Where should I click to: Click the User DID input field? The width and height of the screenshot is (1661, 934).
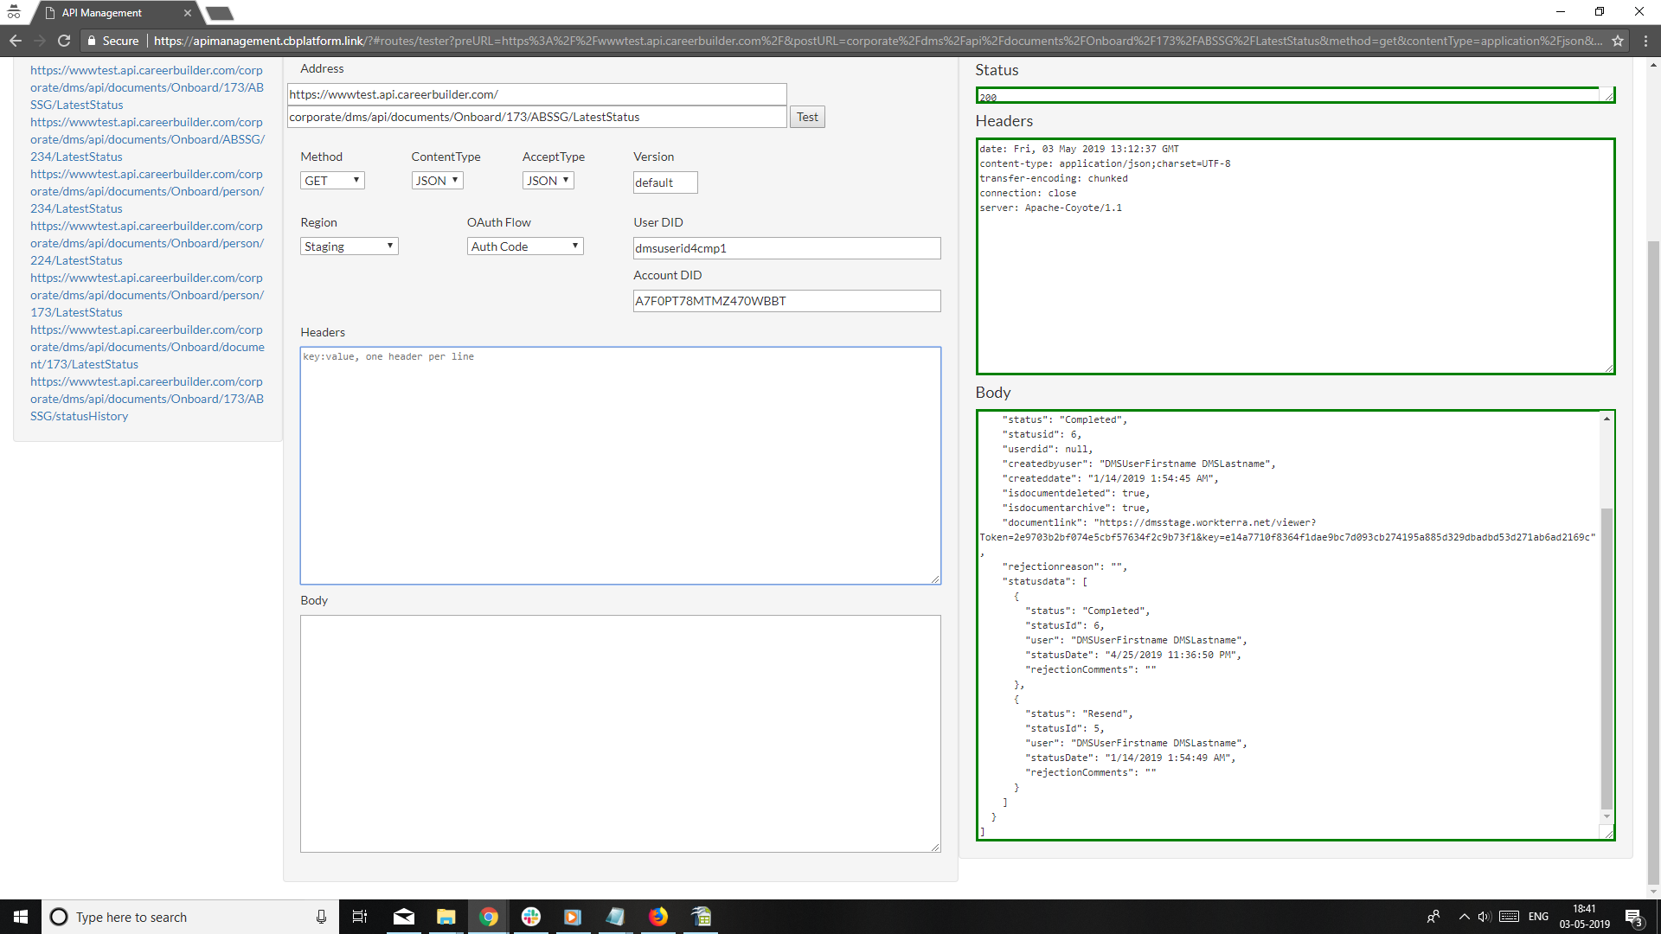point(786,248)
